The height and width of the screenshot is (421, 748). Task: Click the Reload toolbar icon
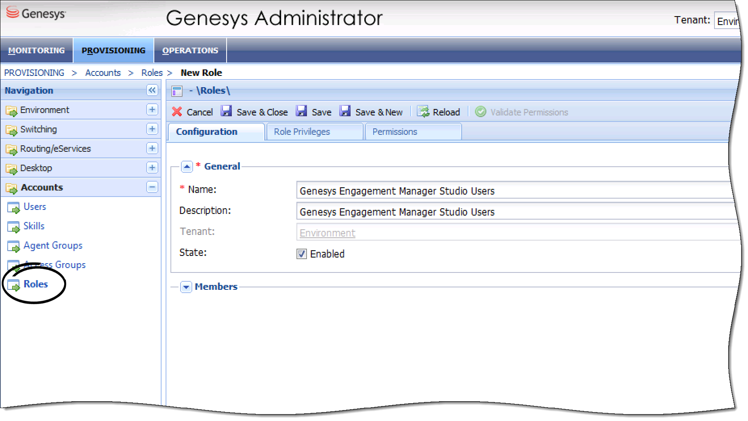click(x=423, y=112)
